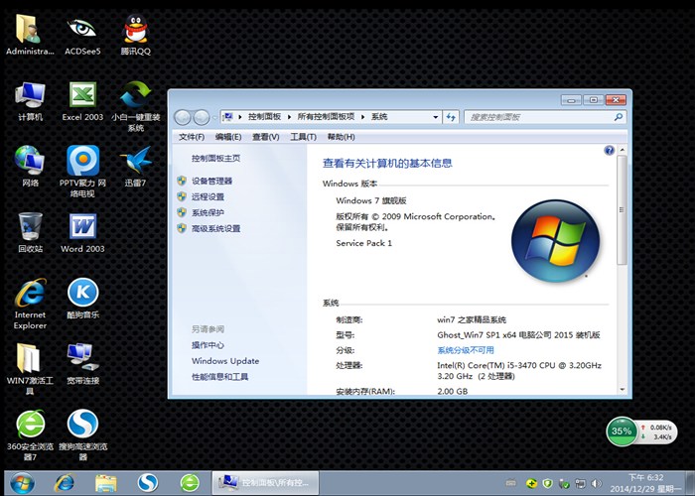This screenshot has width=695, height=496.
Task: Open the Windows Start orb
Action: coord(21,483)
